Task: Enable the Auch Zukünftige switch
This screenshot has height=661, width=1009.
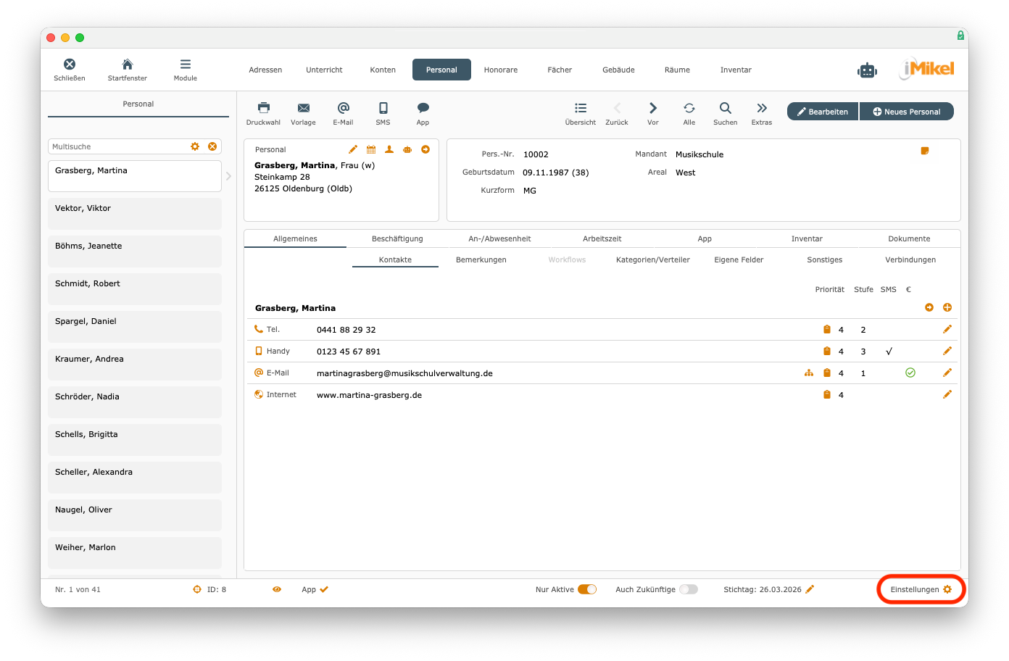Action: (x=688, y=589)
